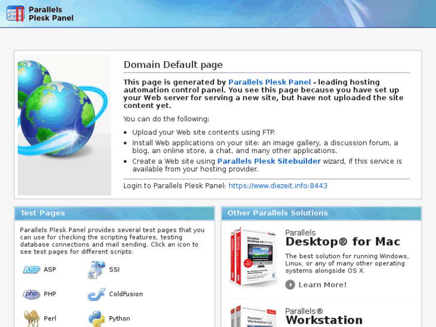Follow the Parallels Plesk Sitebuilder link
This screenshot has height=327, width=436.
click(269, 161)
